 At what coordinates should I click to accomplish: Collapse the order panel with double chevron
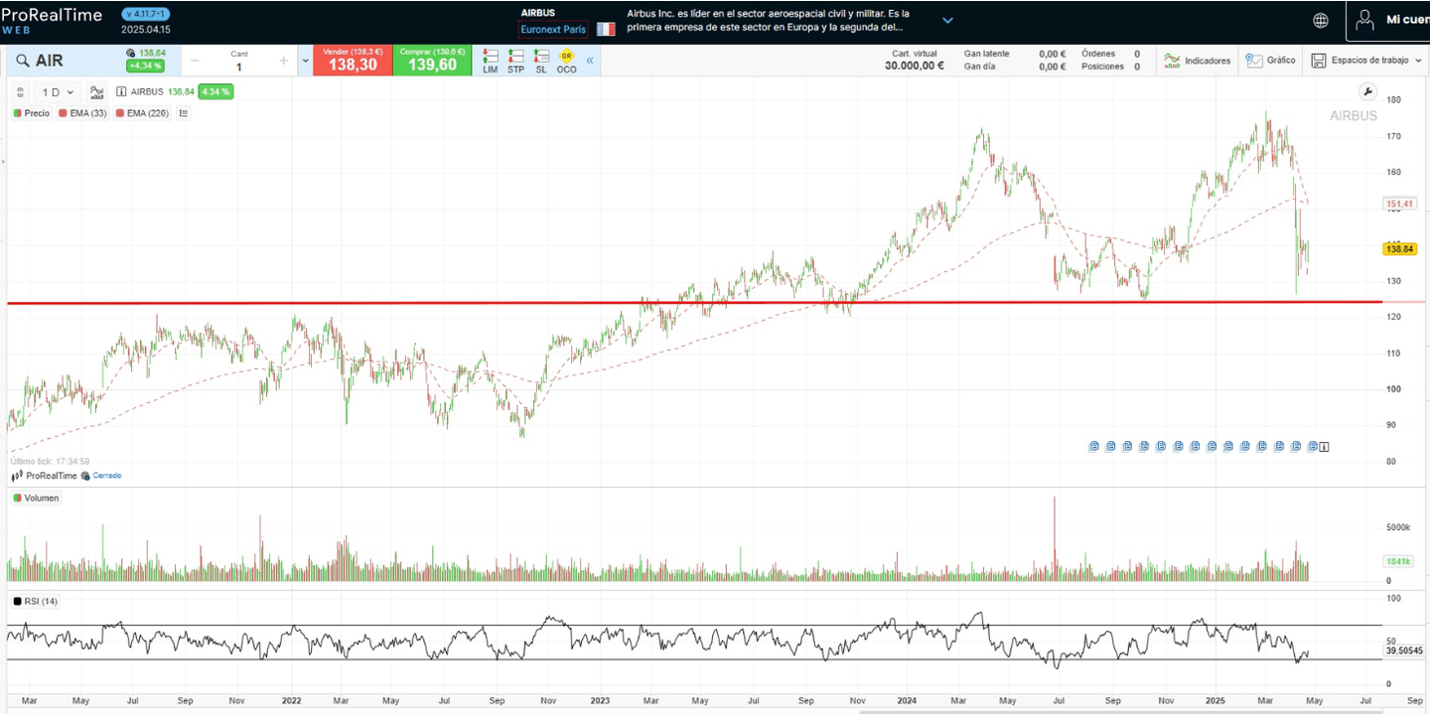tap(589, 60)
